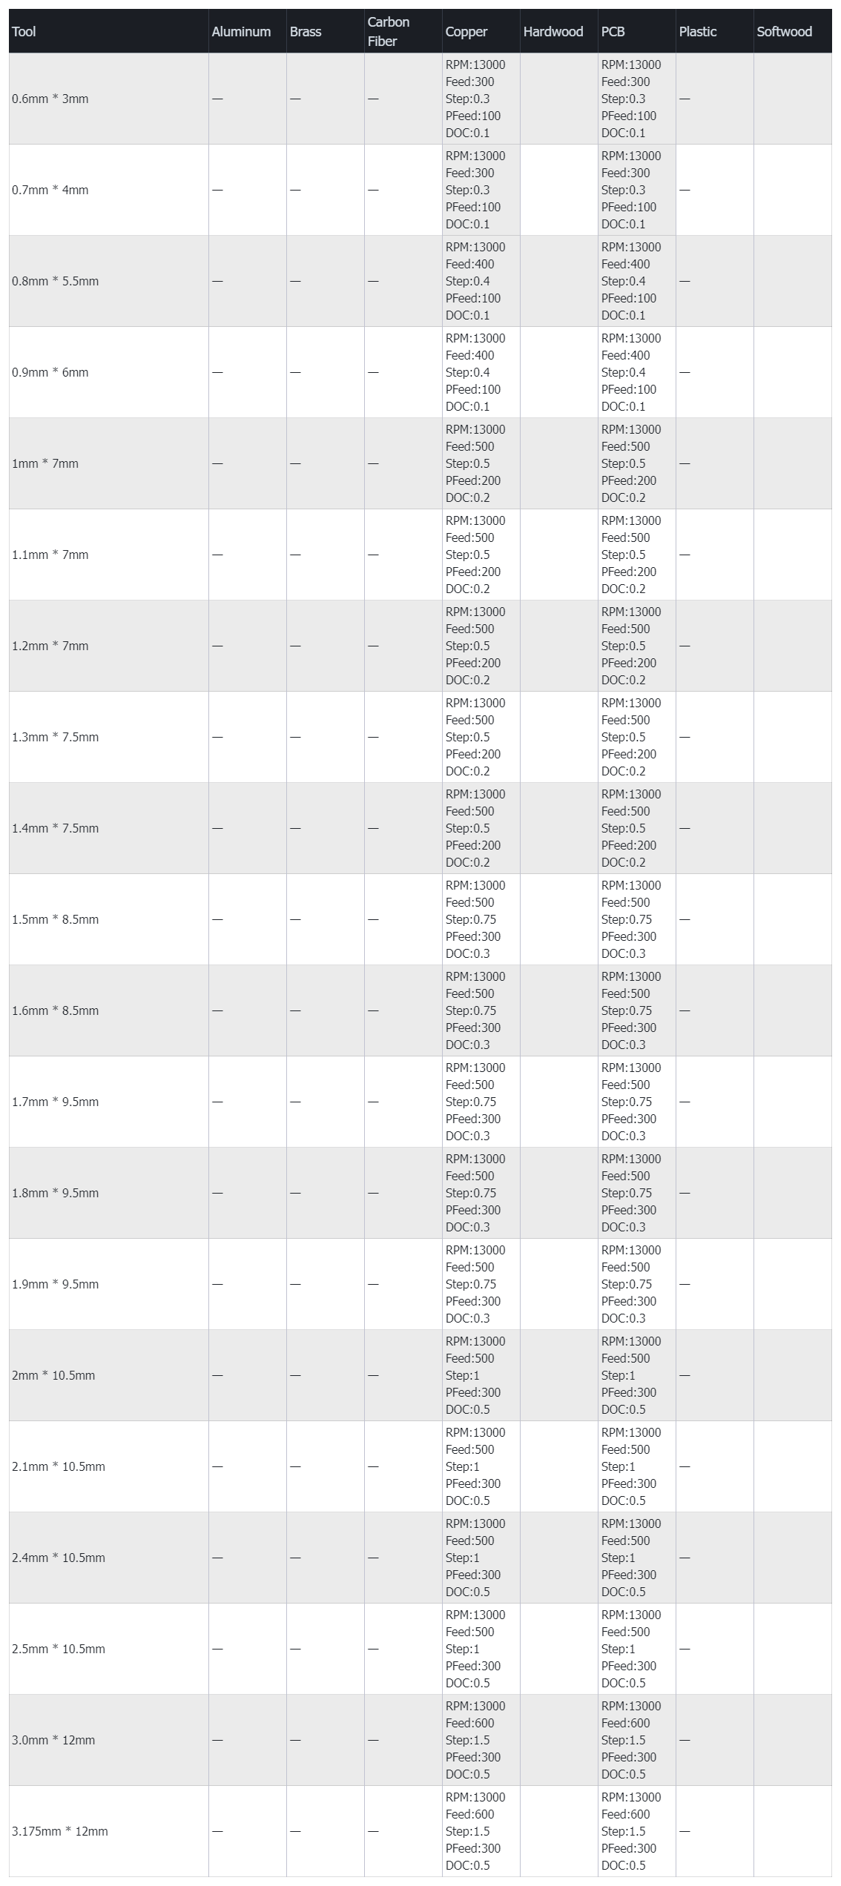Select the PCB column header

tap(613, 32)
